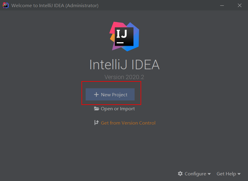248x181 pixels.
Task: Open the Get from Version Control link
Action: click(128, 123)
